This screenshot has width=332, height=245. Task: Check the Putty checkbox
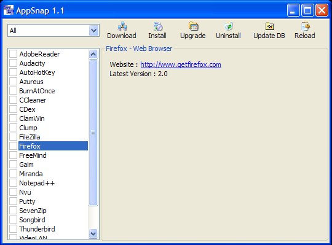pyautogui.click(x=13, y=201)
